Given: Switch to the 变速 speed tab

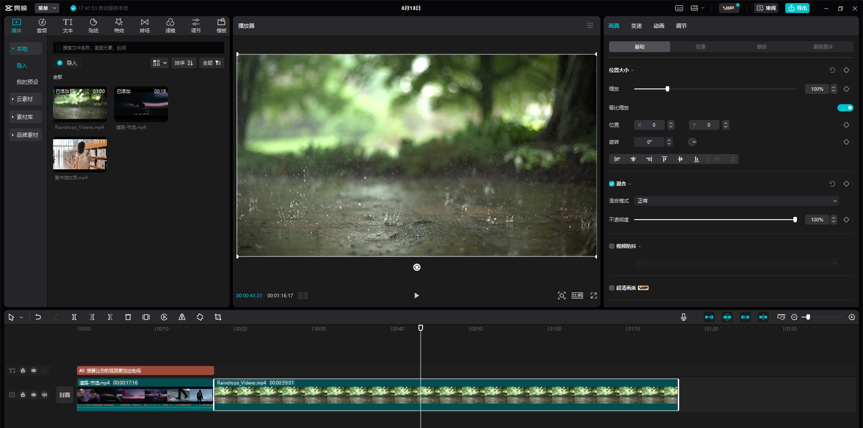Looking at the screenshot, I should click(x=636, y=26).
